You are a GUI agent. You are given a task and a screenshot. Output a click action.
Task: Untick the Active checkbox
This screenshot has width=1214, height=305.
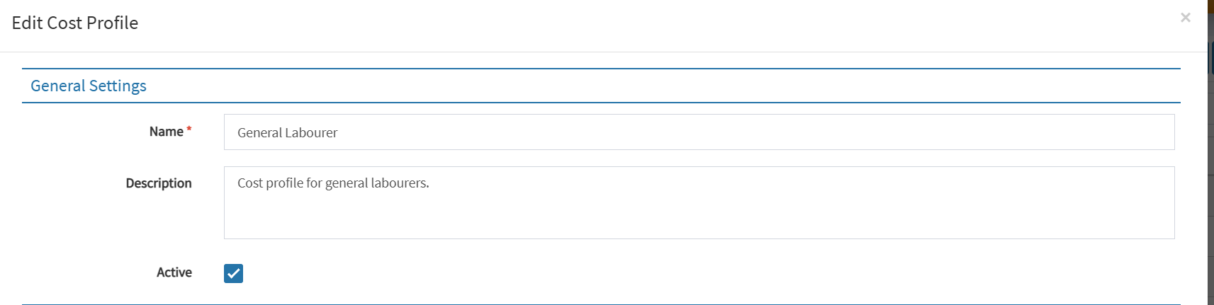click(233, 273)
